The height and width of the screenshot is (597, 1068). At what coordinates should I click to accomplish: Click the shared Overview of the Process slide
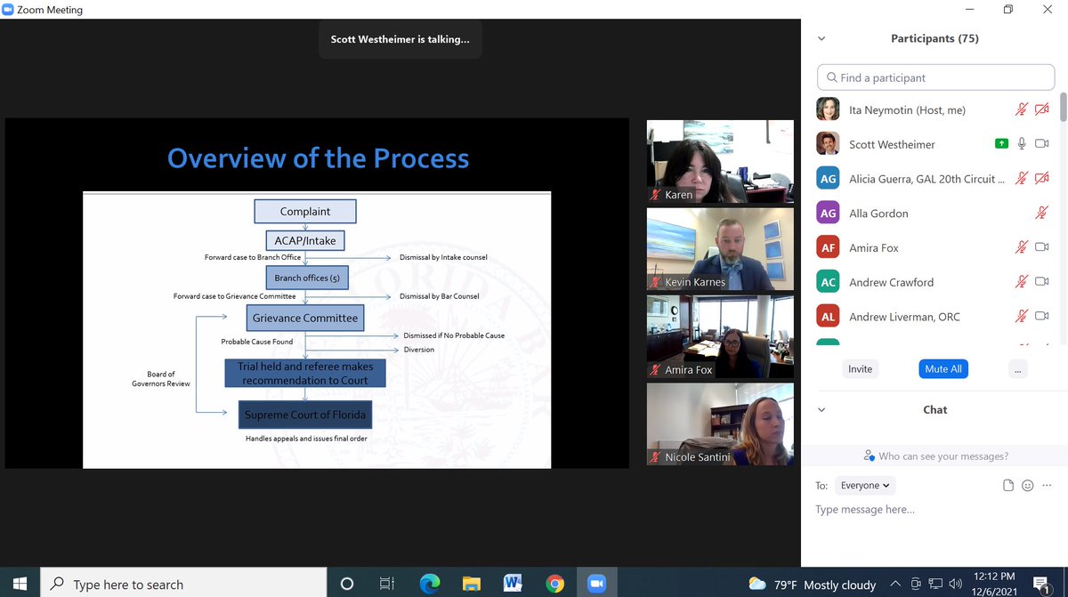coord(317,294)
